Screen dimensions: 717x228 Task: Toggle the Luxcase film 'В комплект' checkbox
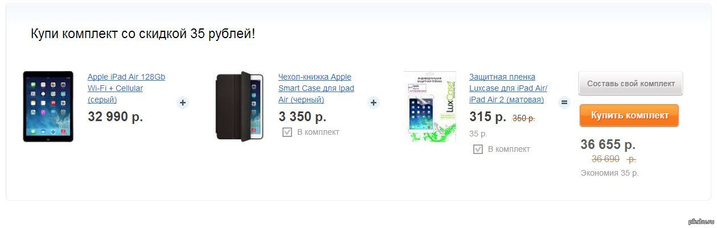(478, 150)
